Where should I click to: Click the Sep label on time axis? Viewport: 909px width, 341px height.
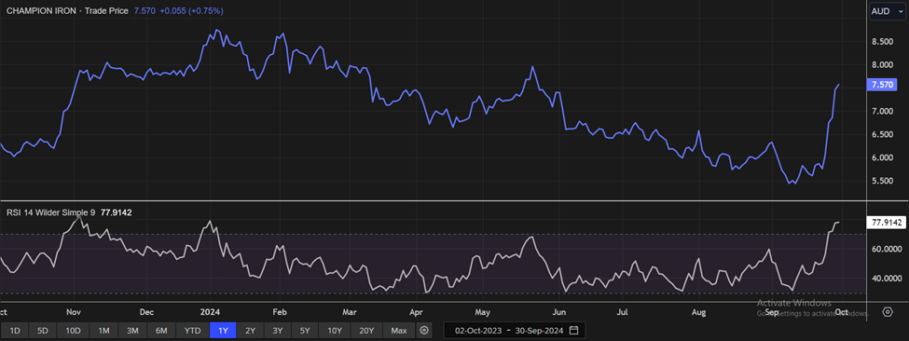pos(772,312)
